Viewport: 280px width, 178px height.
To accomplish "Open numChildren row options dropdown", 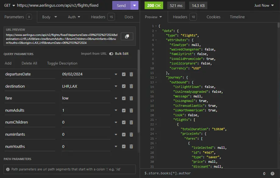I will (116, 122).
